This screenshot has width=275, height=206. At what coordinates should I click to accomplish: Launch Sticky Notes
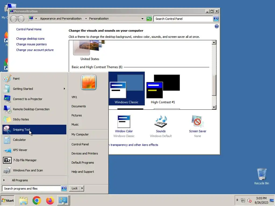(34, 119)
